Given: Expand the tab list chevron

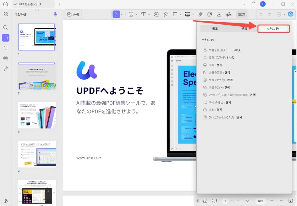Looking at the screenshot, I should pyautogui.click(x=244, y=4).
